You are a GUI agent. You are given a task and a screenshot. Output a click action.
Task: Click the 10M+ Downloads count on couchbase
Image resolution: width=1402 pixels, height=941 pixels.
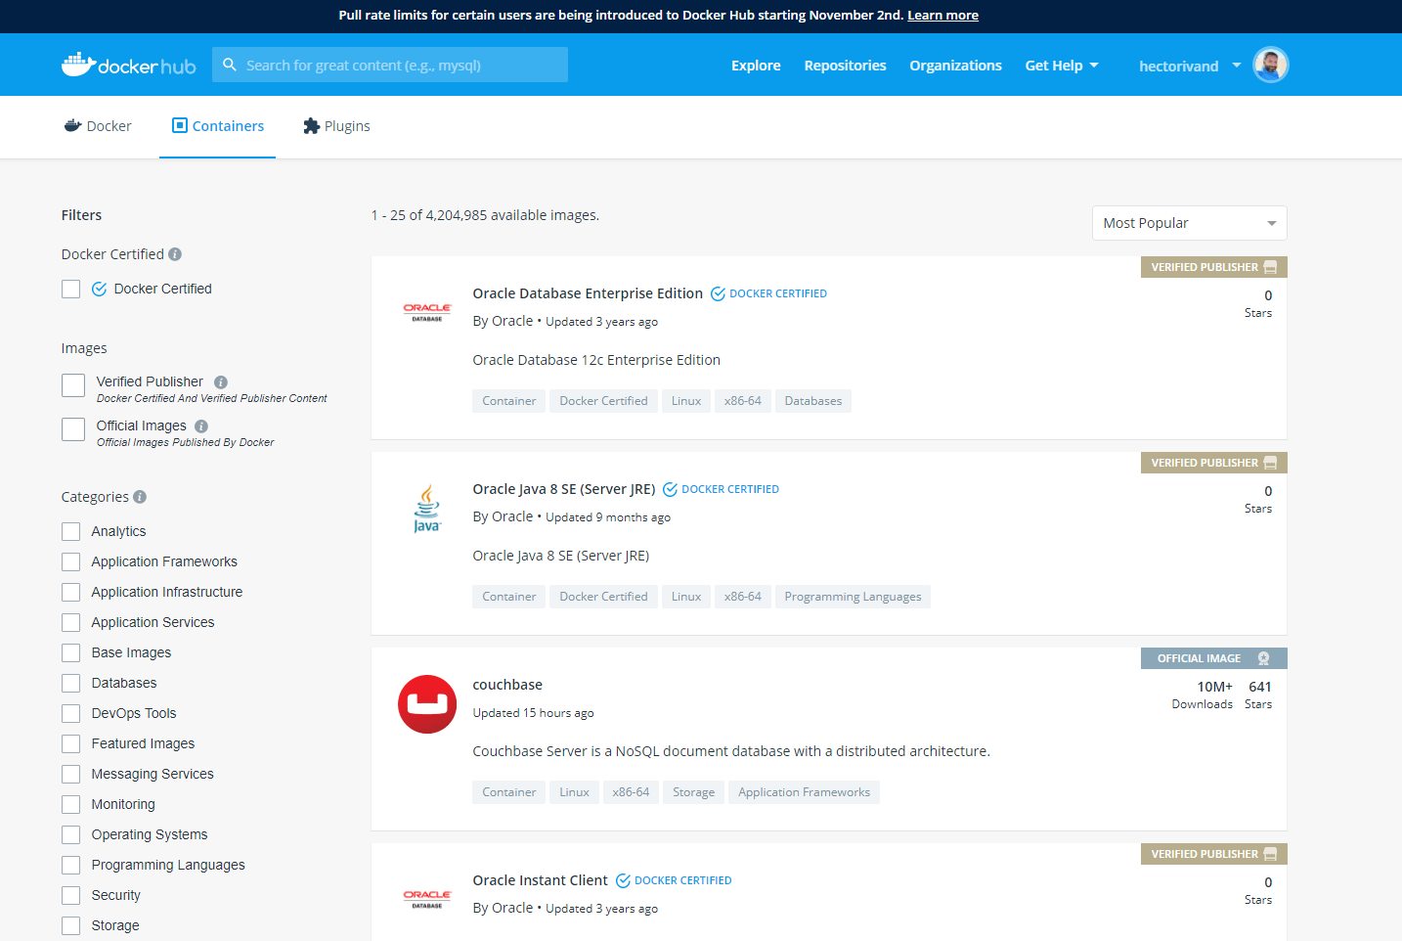pos(1203,695)
